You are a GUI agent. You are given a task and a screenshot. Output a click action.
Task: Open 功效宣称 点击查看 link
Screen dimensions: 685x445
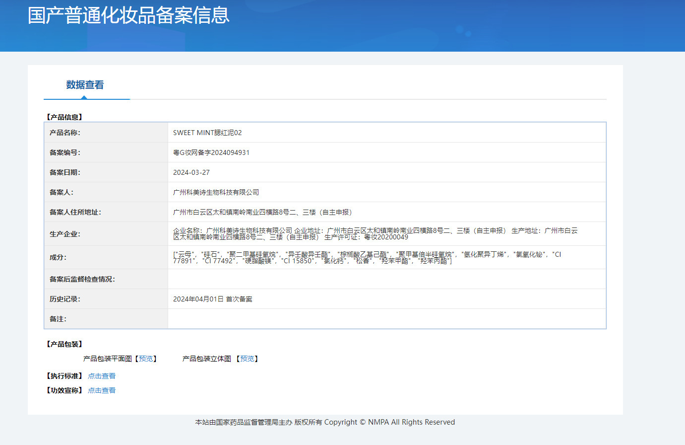[102, 390]
